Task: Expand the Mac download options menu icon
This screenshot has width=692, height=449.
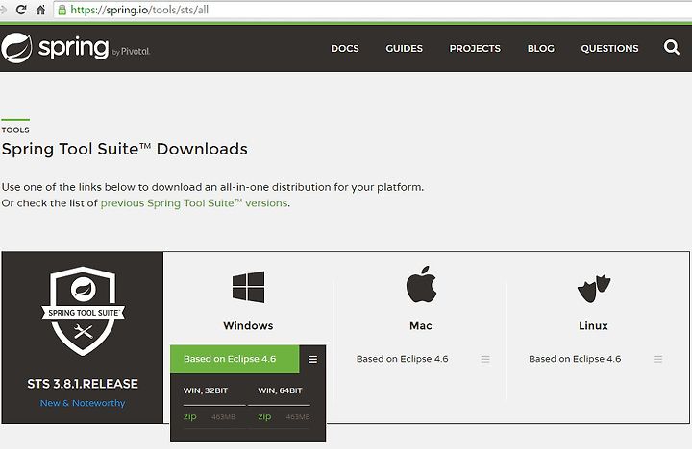Action: [x=485, y=359]
